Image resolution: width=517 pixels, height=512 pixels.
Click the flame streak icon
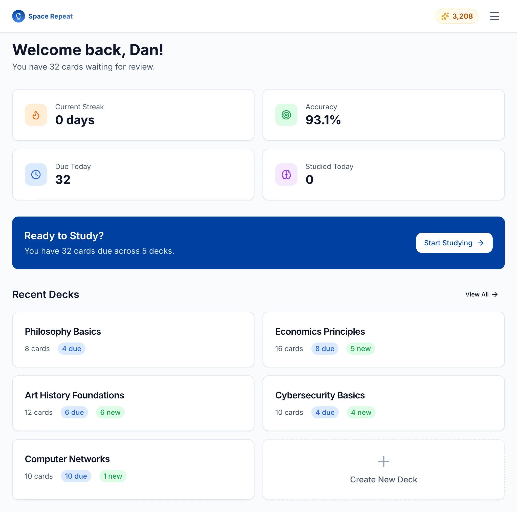tap(36, 115)
